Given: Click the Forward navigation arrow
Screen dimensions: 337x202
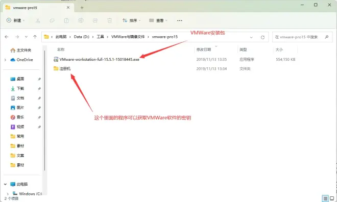Looking at the screenshot, I should [x=17, y=37].
